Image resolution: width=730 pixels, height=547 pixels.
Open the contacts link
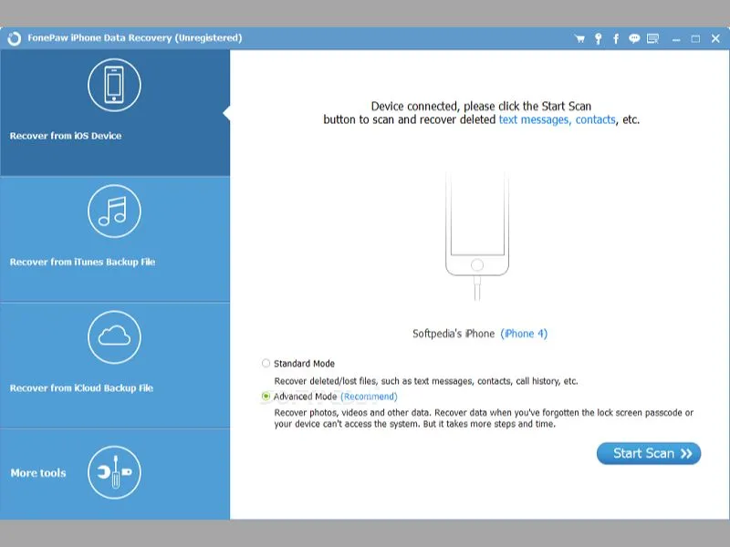(x=596, y=119)
